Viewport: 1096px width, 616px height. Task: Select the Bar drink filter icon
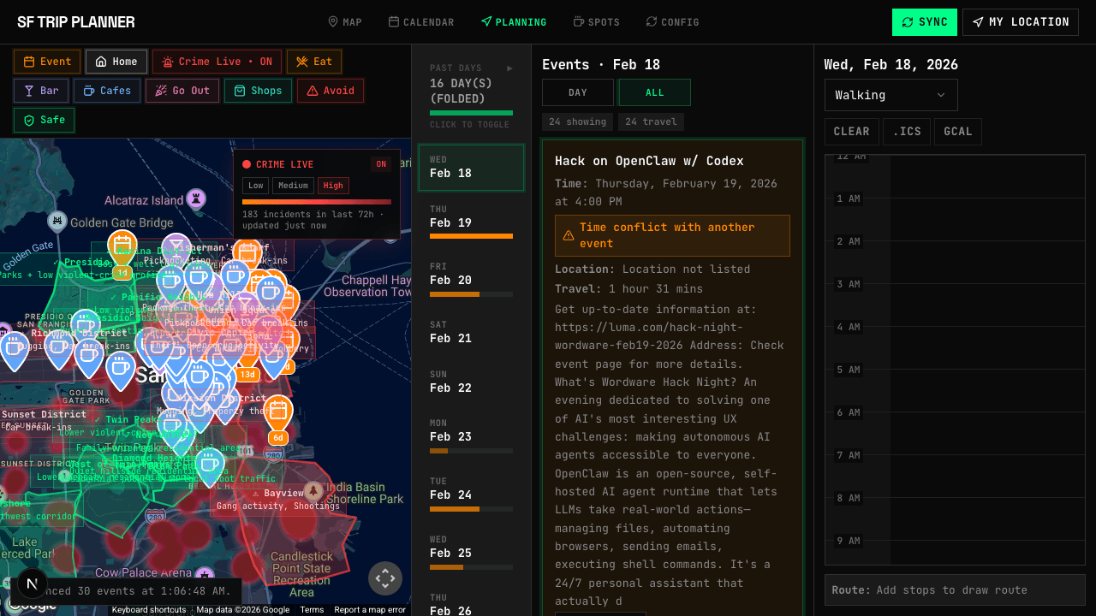click(x=28, y=91)
